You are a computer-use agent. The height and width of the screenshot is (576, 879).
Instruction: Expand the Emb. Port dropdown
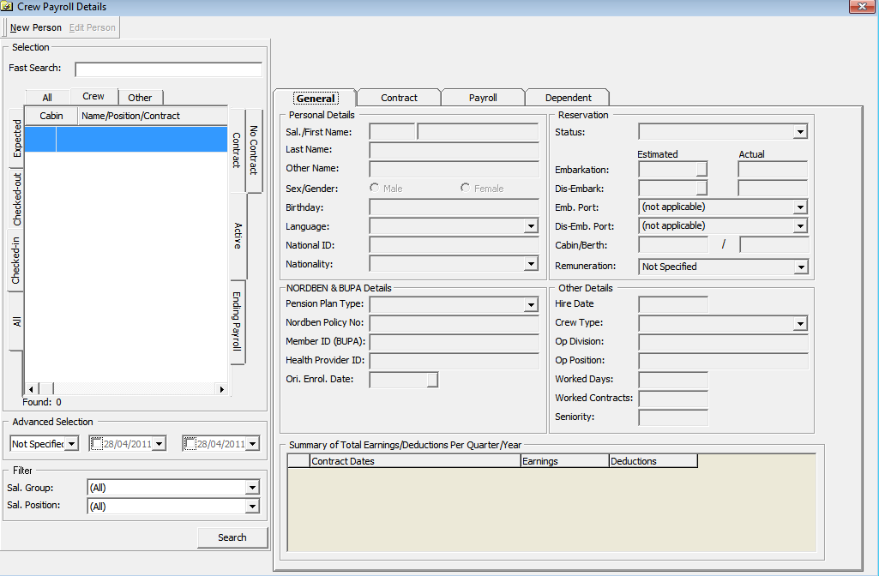[x=800, y=207]
